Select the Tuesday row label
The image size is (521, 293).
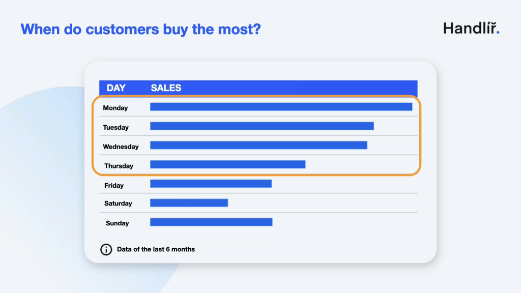click(116, 127)
